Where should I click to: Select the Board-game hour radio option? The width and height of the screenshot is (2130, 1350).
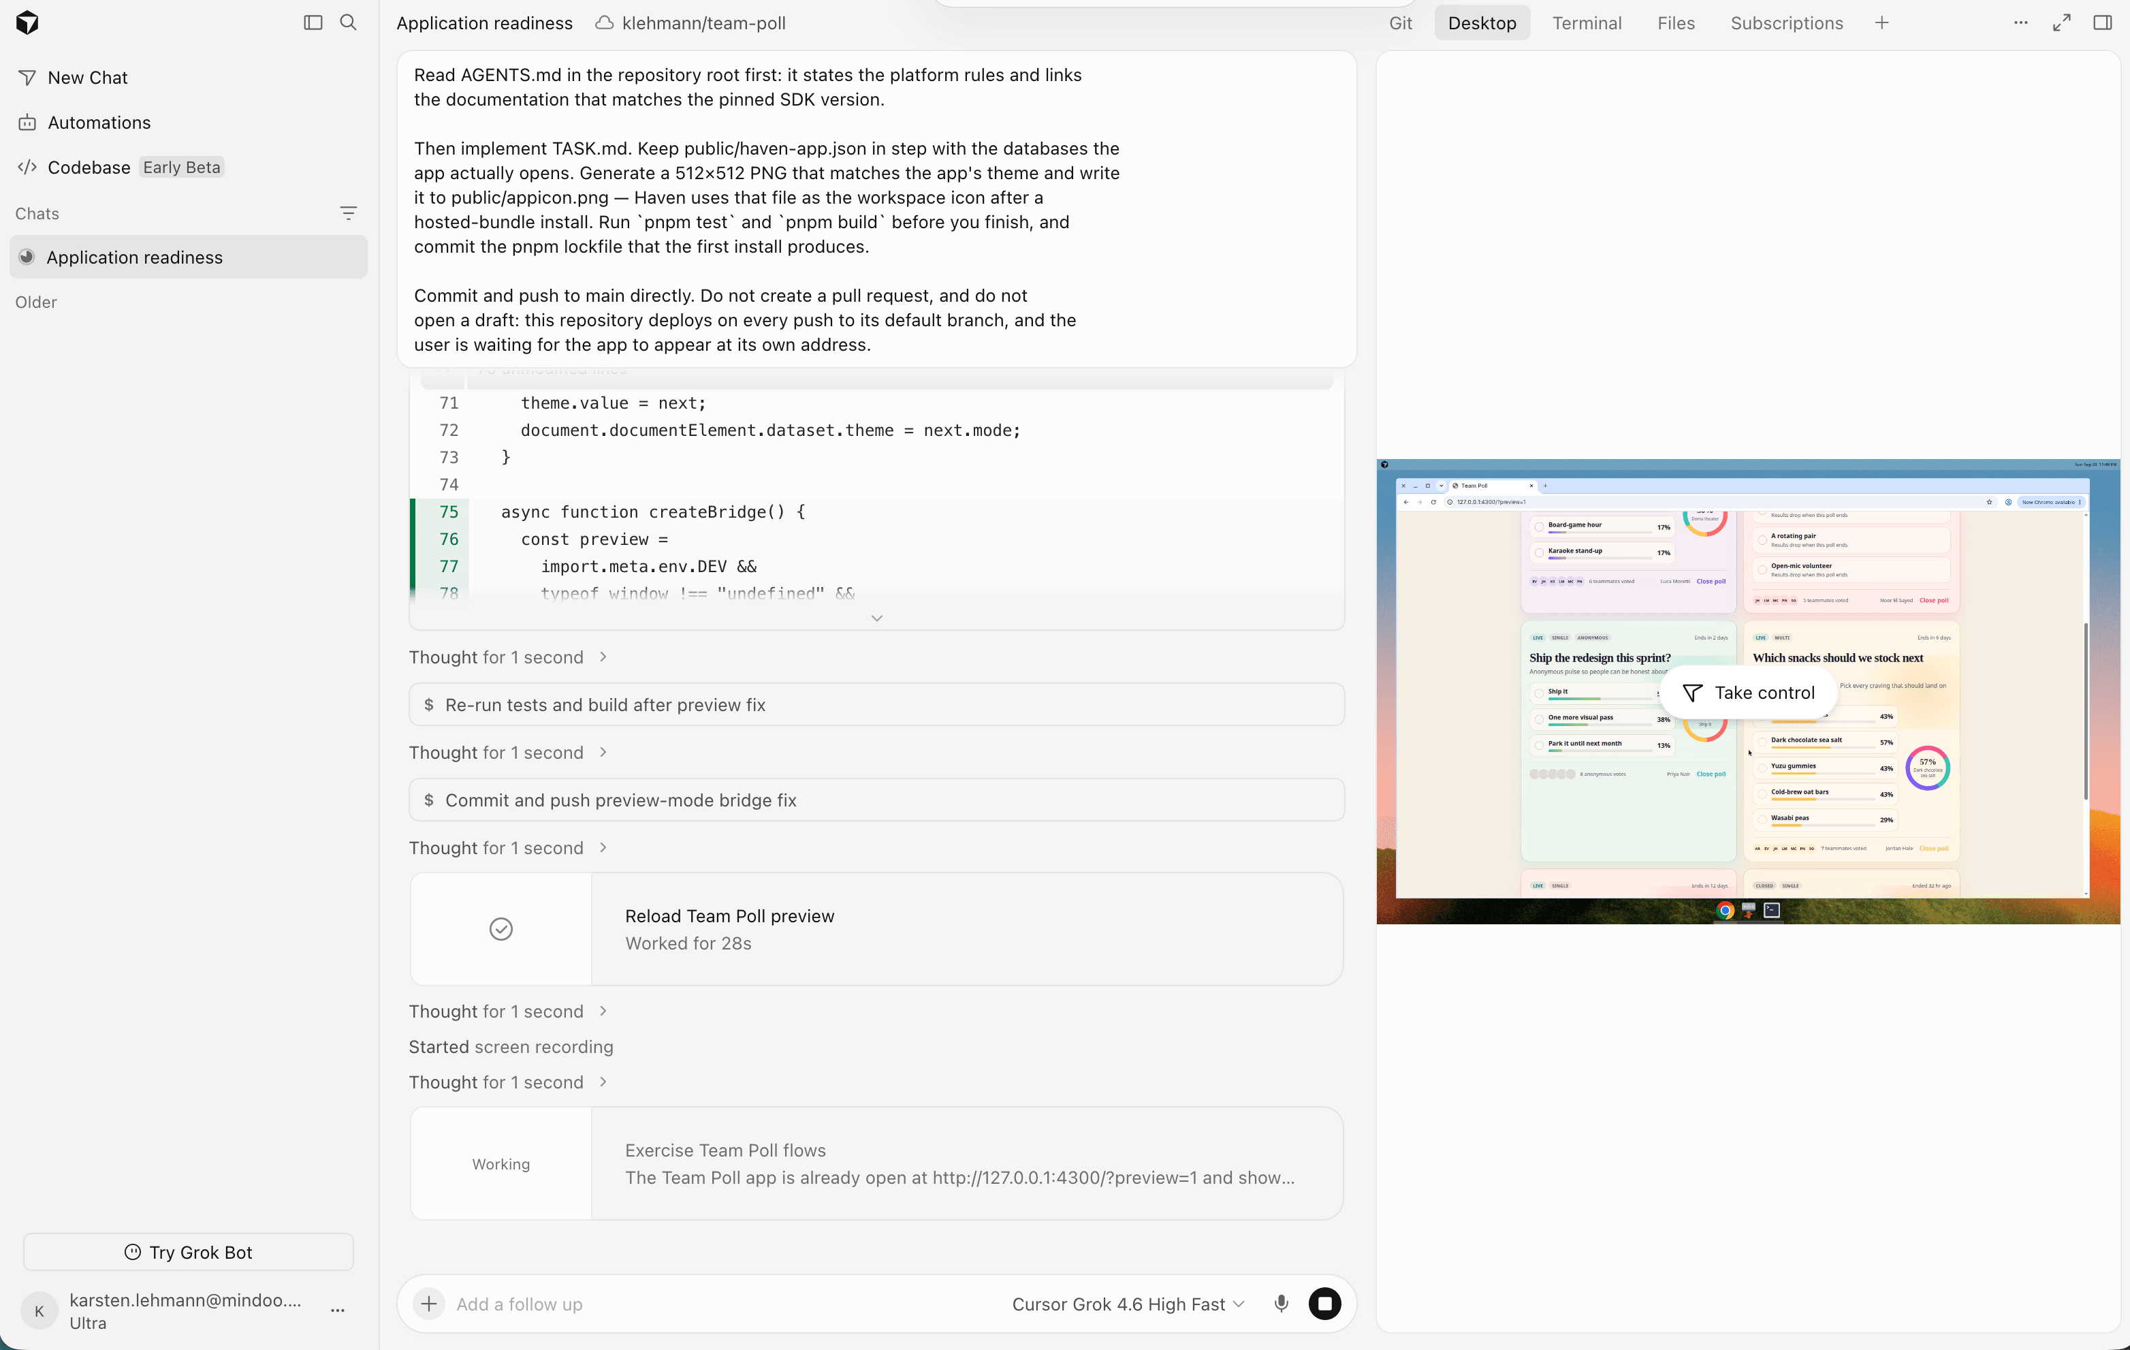1539,527
